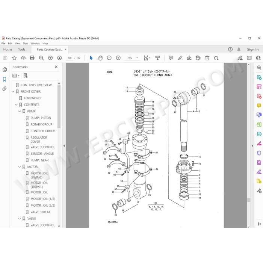Collapse the FRONT COVER bookmark

13,92
